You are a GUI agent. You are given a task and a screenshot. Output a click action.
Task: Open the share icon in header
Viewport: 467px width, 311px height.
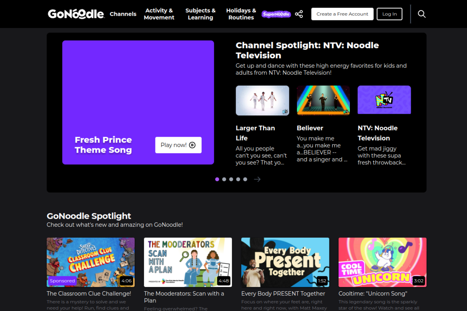(x=299, y=14)
